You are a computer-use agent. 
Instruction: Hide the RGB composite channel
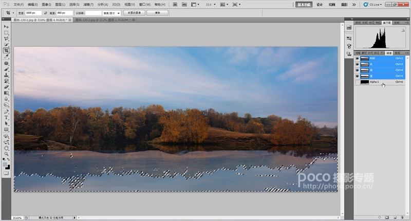[357, 58]
